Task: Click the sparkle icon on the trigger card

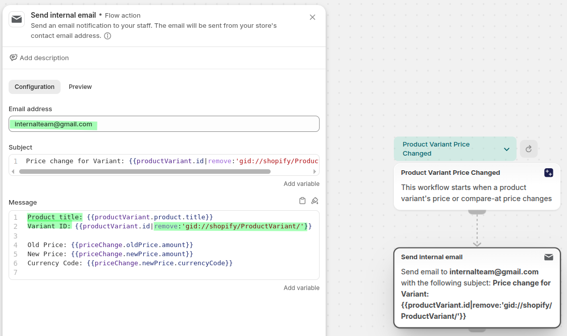Action: click(548, 173)
